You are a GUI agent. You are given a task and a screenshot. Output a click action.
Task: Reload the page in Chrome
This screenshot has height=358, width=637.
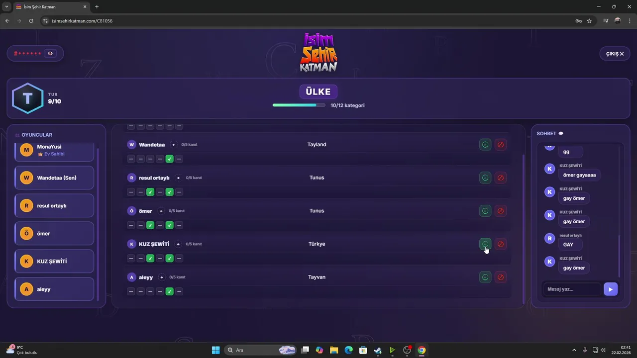(31, 21)
